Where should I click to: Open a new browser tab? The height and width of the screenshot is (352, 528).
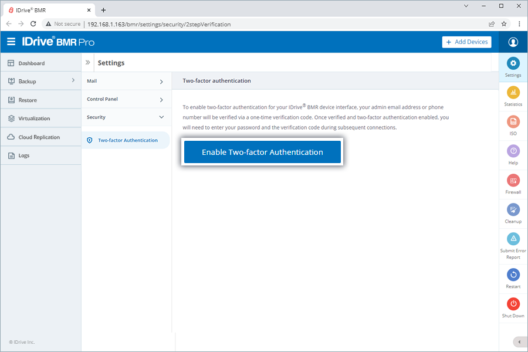[x=103, y=10]
